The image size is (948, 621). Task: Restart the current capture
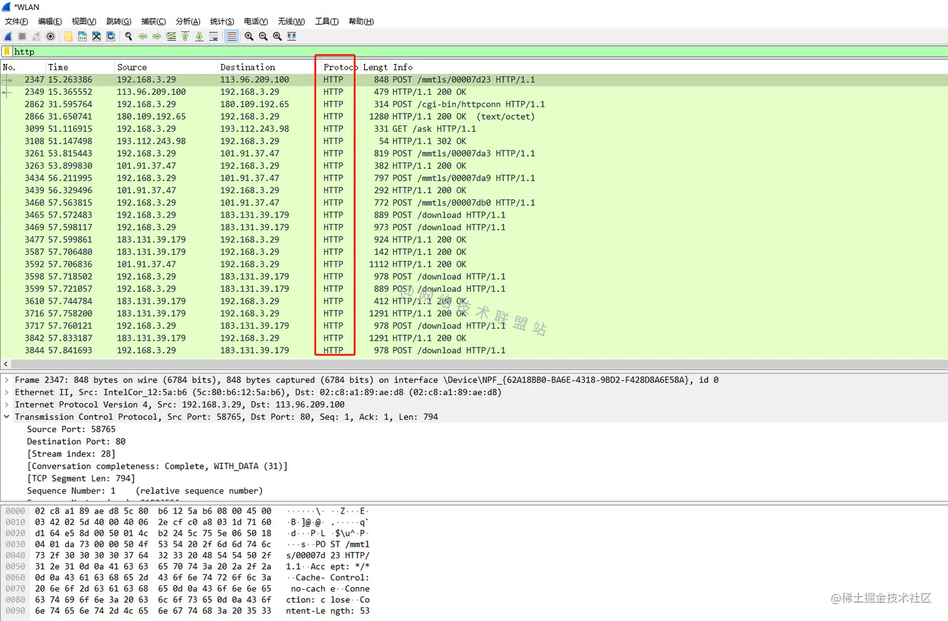pyautogui.click(x=36, y=36)
